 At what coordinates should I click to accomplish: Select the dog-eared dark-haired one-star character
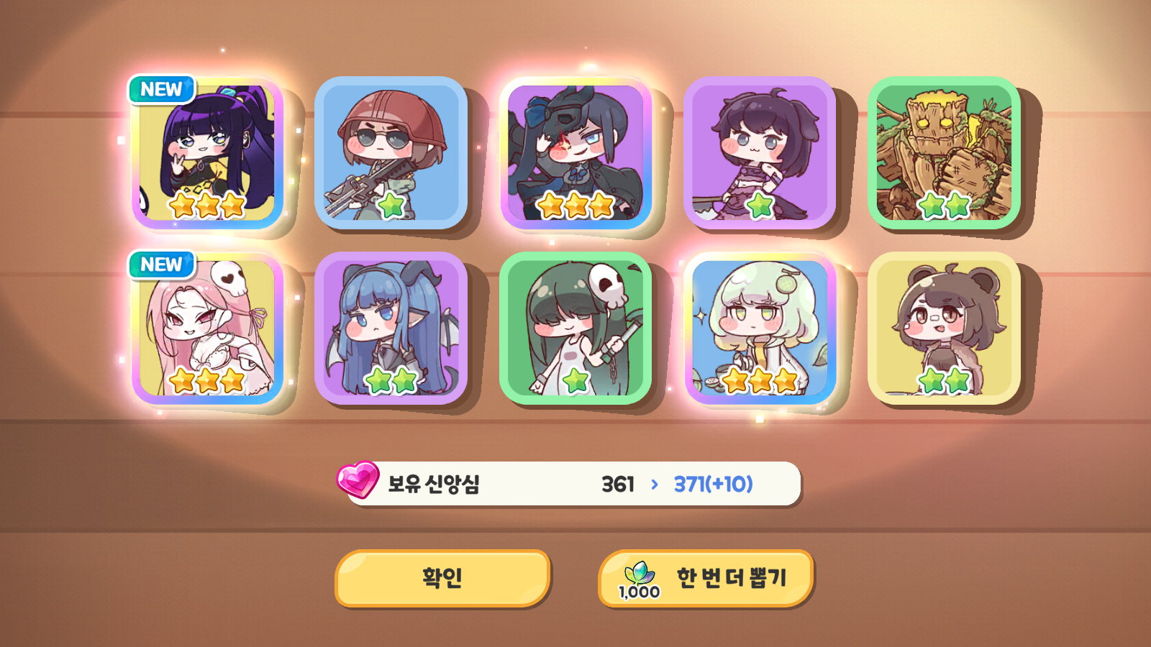(760, 153)
